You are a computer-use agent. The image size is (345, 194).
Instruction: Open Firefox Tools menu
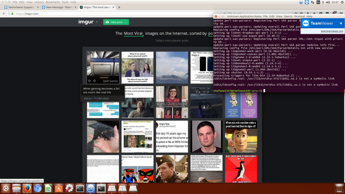click(x=65, y=2)
